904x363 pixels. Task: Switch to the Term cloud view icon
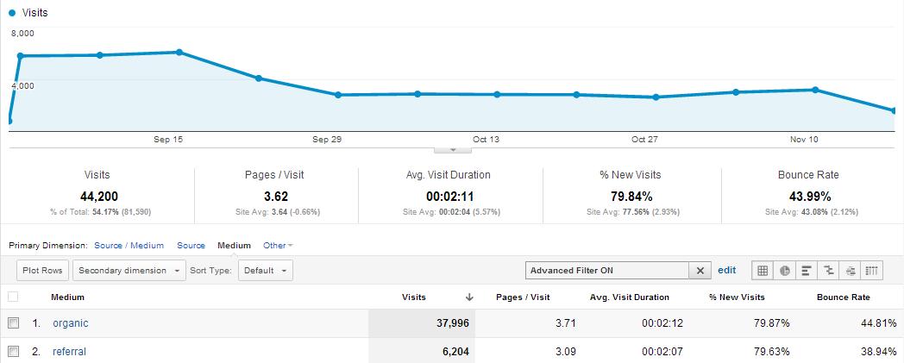(x=850, y=271)
